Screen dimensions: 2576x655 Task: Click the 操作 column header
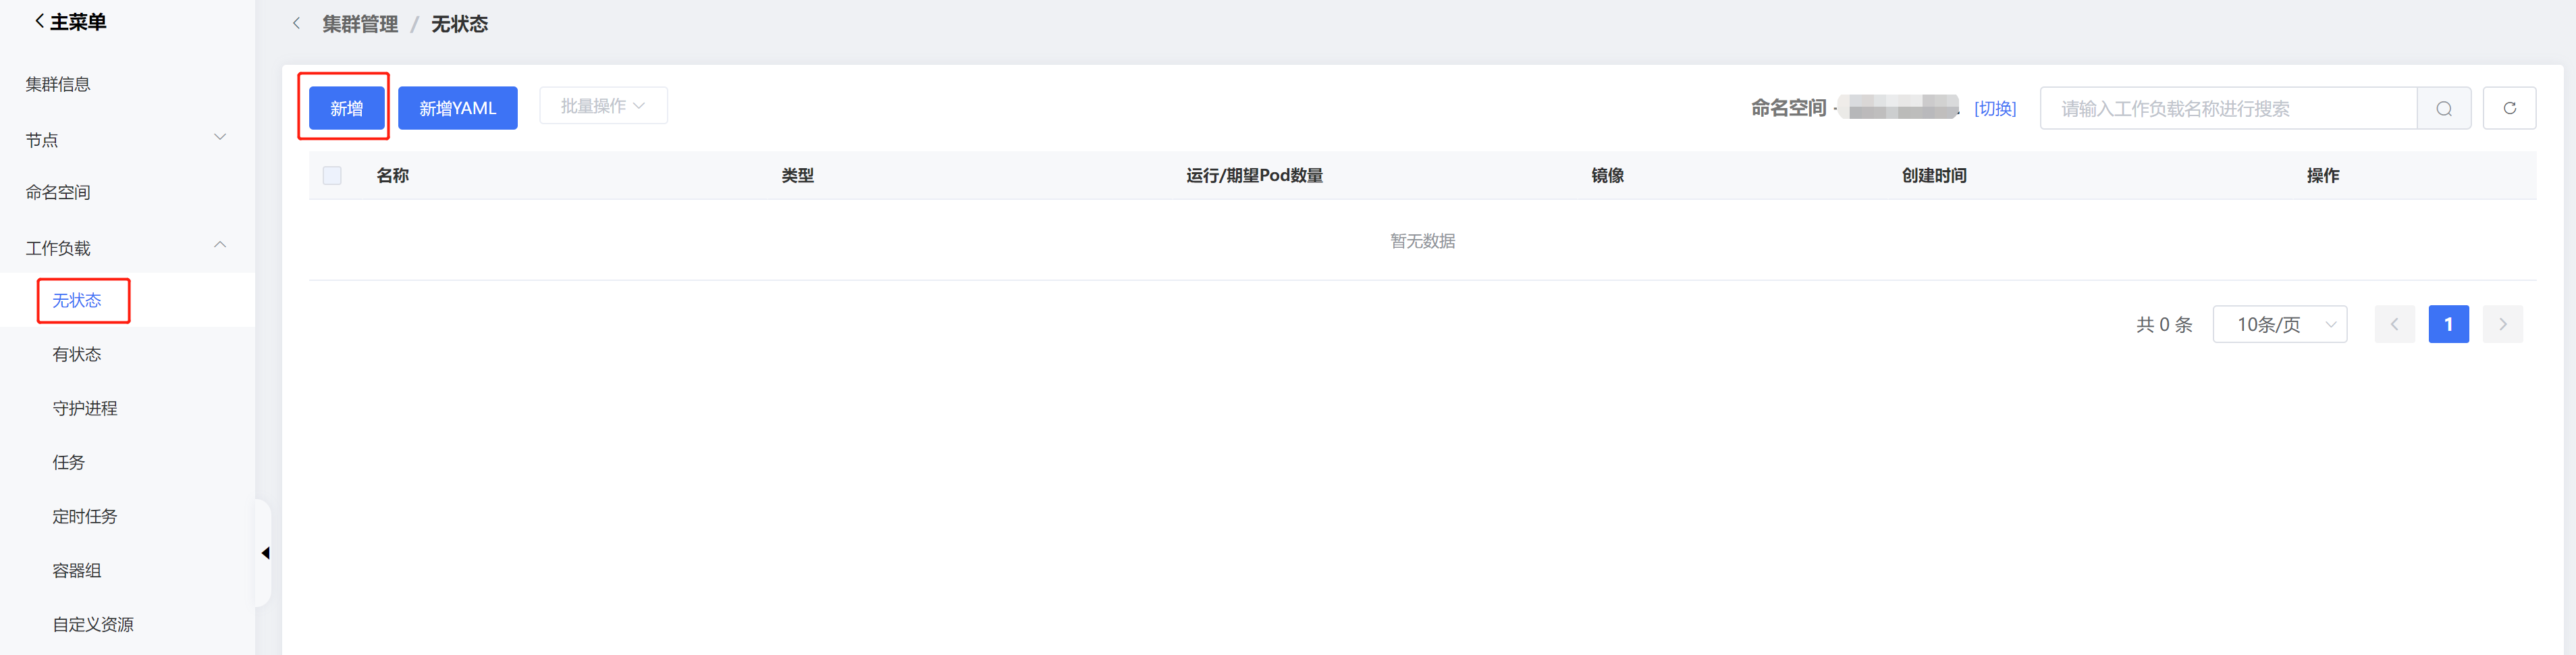pyautogui.click(x=2322, y=175)
